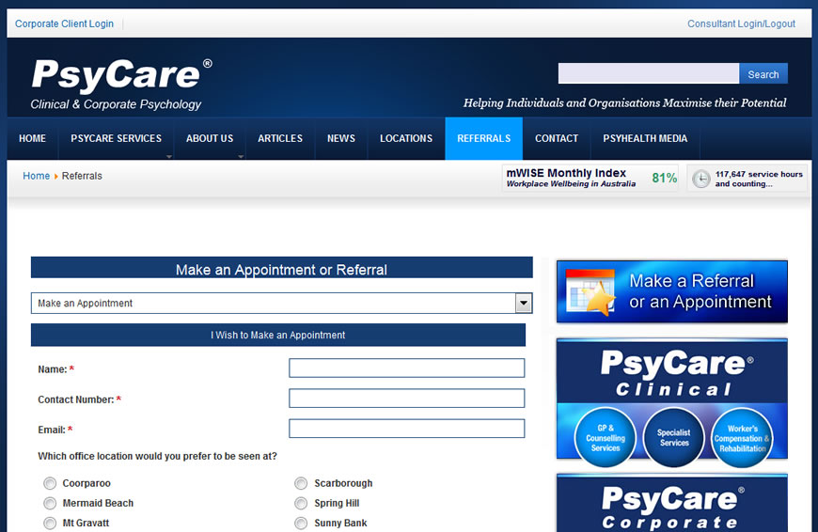Image resolution: width=818 pixels, height=532 pixels.
Task: Select Mt Gravatt office location
Action: [50, 524]
